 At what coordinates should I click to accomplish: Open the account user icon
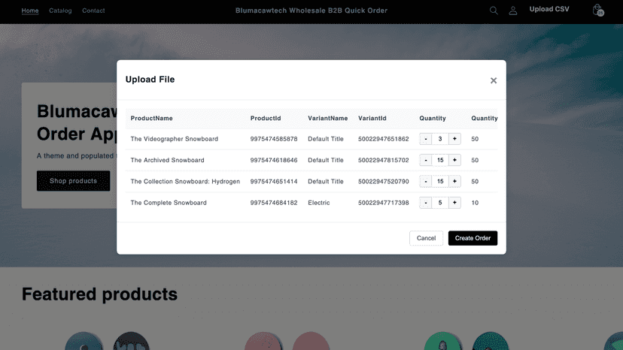(513, 11)
